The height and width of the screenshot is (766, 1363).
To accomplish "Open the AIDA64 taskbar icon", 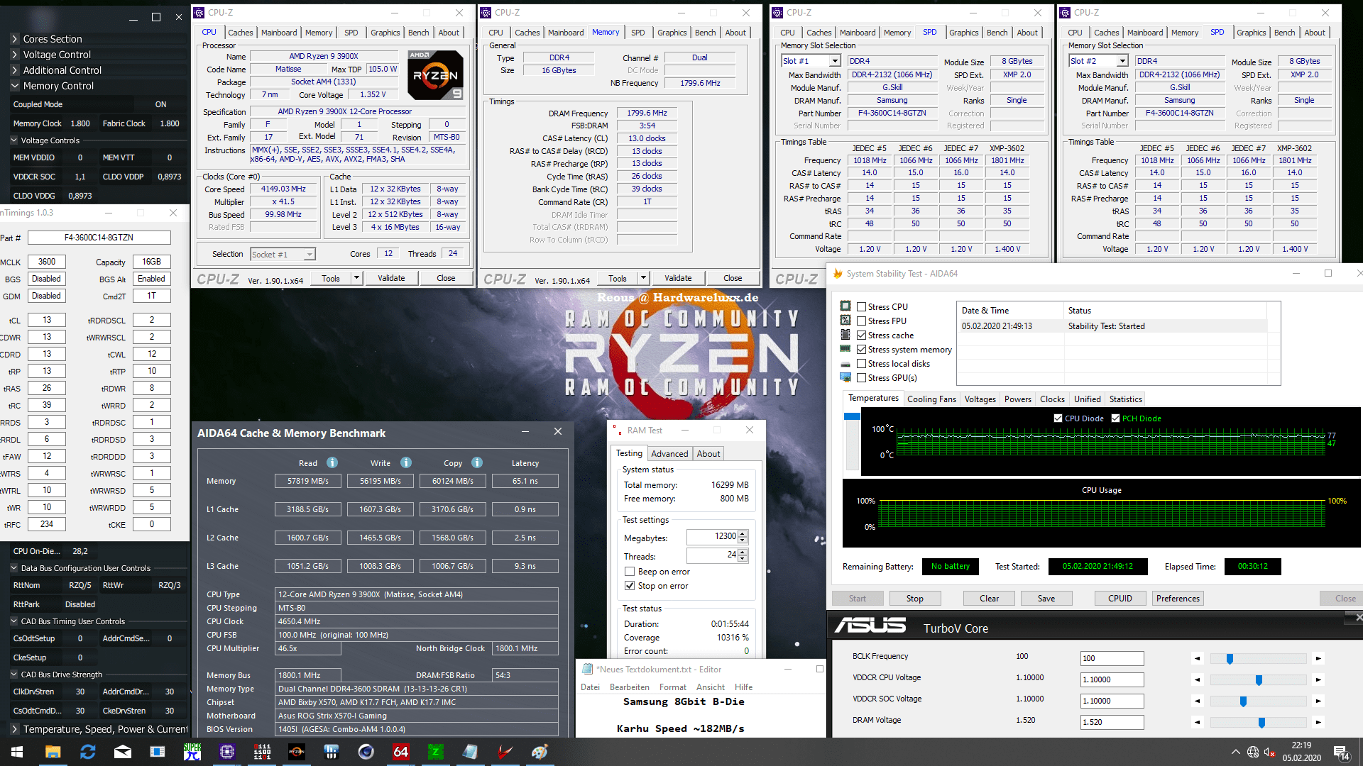I will coord(401,752).
